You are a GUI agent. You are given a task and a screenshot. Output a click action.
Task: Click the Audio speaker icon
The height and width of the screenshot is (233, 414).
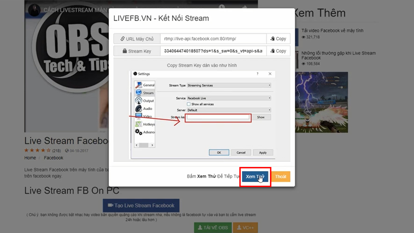click(139, 109)
